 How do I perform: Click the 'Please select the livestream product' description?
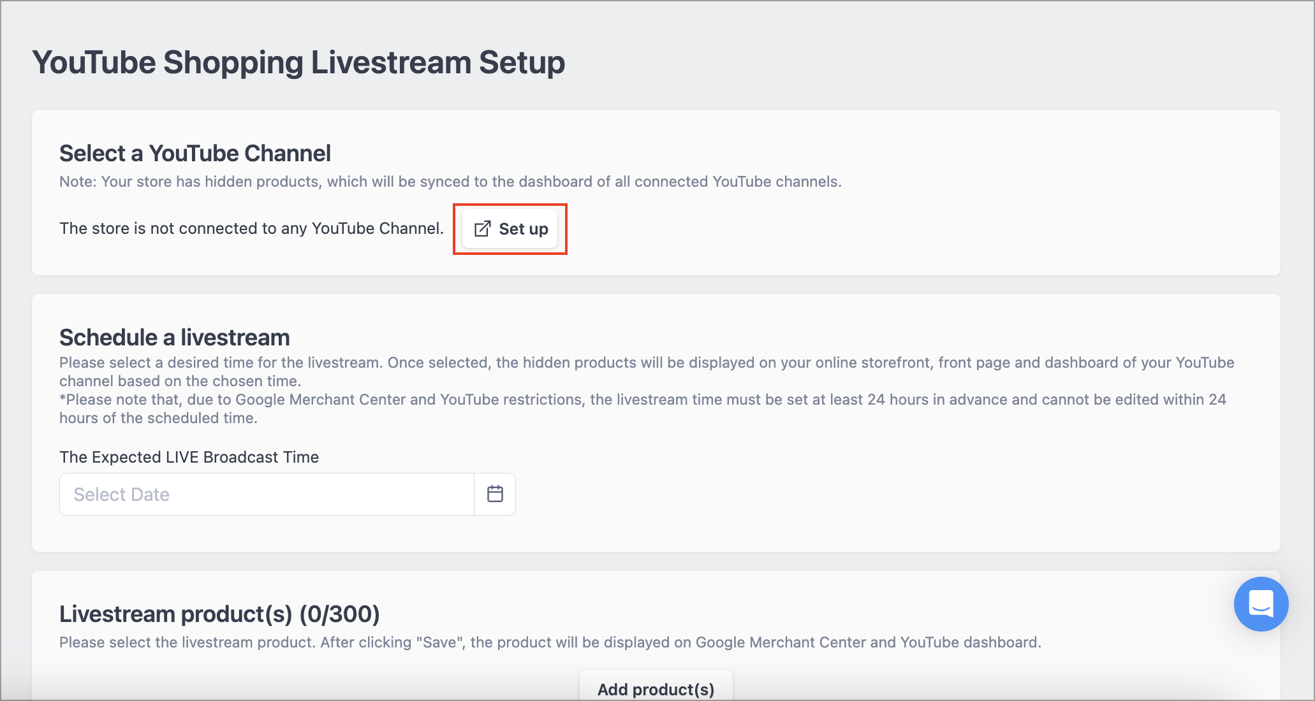(x=550, y=642)
